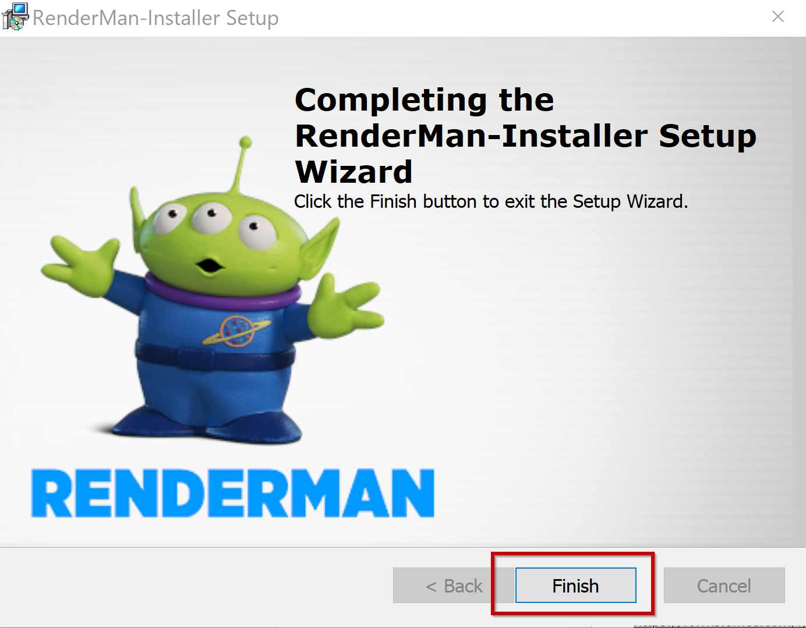
Task: Close the RenderMan-Installer Setup window
Action: (x=778, y=17)
